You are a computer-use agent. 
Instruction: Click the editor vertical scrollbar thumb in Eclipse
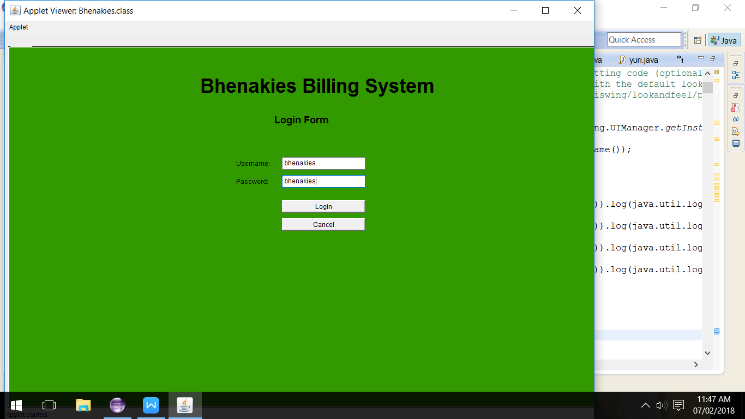[707, 87]
